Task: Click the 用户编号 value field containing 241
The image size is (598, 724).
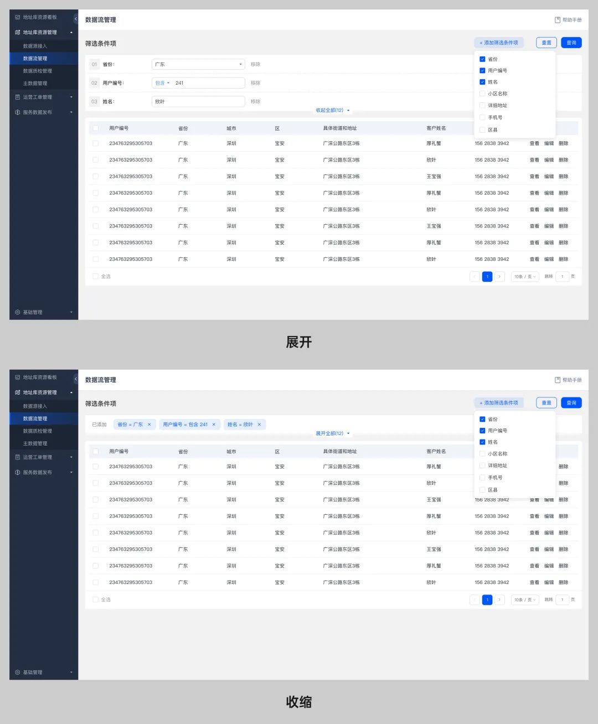Action: pyautogui.click(x=208, y=83)
